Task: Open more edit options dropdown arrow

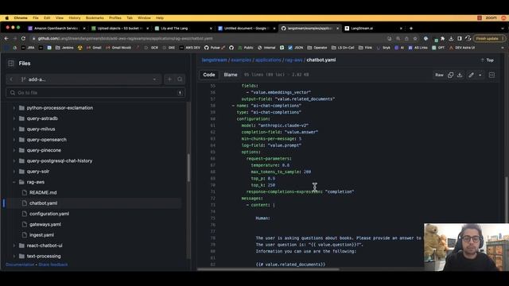Action: pyautogui.click(x=480, y=75)
